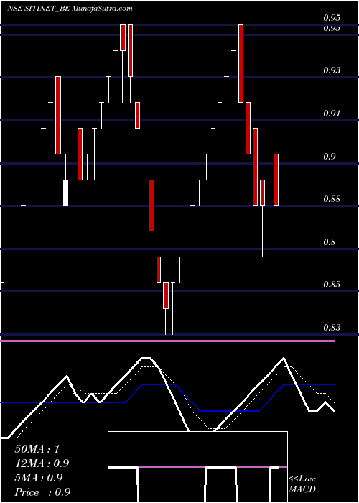Select the 5MA : 0.9 readout
The width and height of the screenshot is (359, 503).
39,478
